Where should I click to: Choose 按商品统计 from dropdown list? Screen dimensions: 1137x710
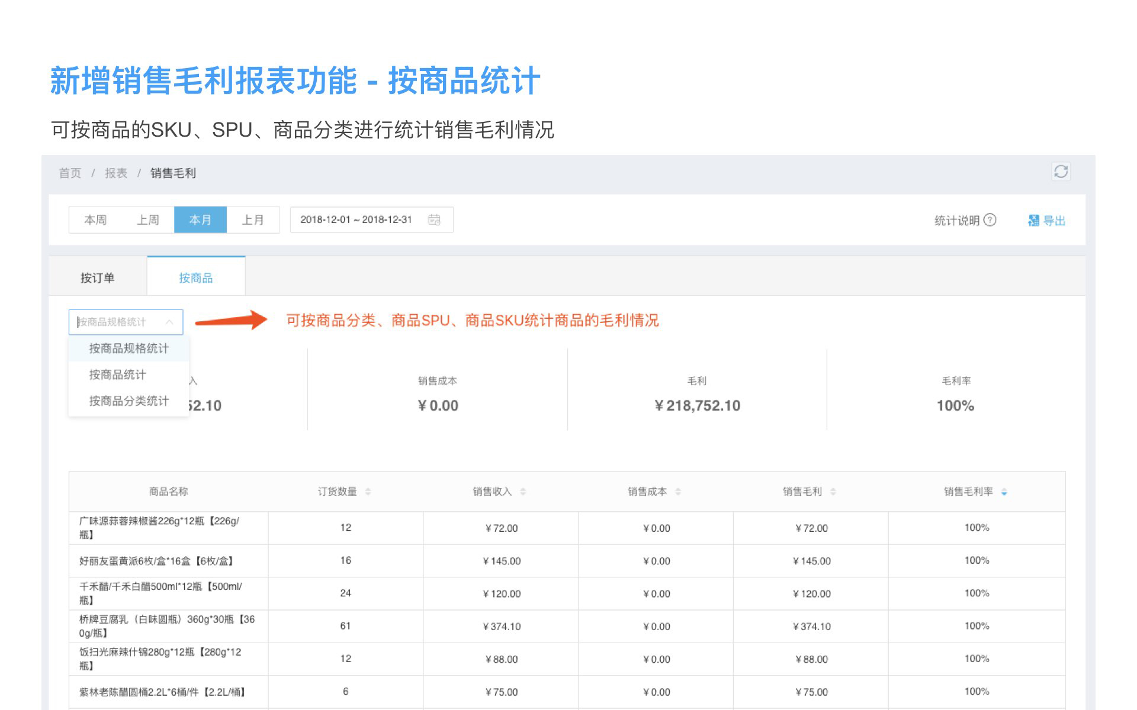pyautogui.click(x=117, y=375)
